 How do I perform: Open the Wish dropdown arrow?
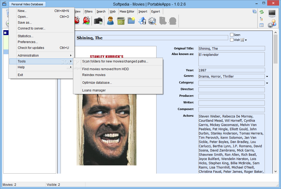coord(246,40)
